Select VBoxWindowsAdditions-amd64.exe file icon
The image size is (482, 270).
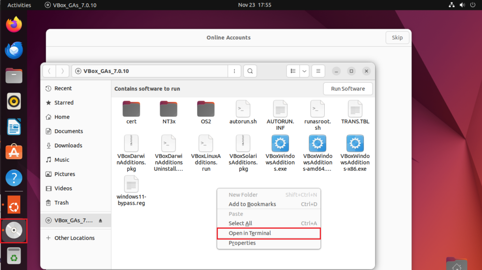click(318, 143)
